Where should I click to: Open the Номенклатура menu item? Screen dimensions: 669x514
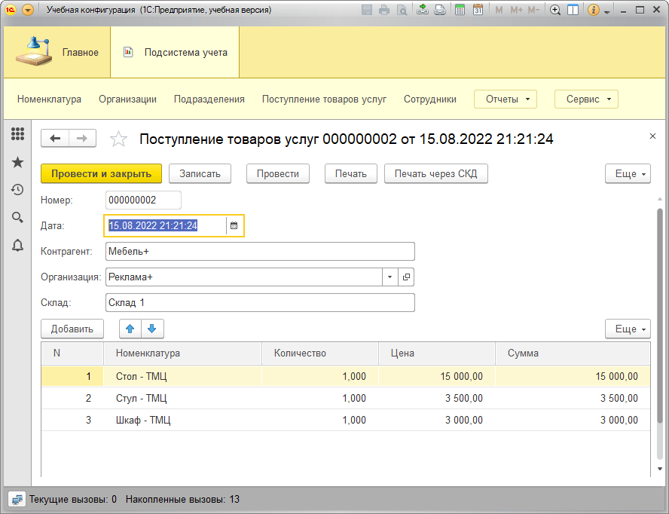coord(49,99)
